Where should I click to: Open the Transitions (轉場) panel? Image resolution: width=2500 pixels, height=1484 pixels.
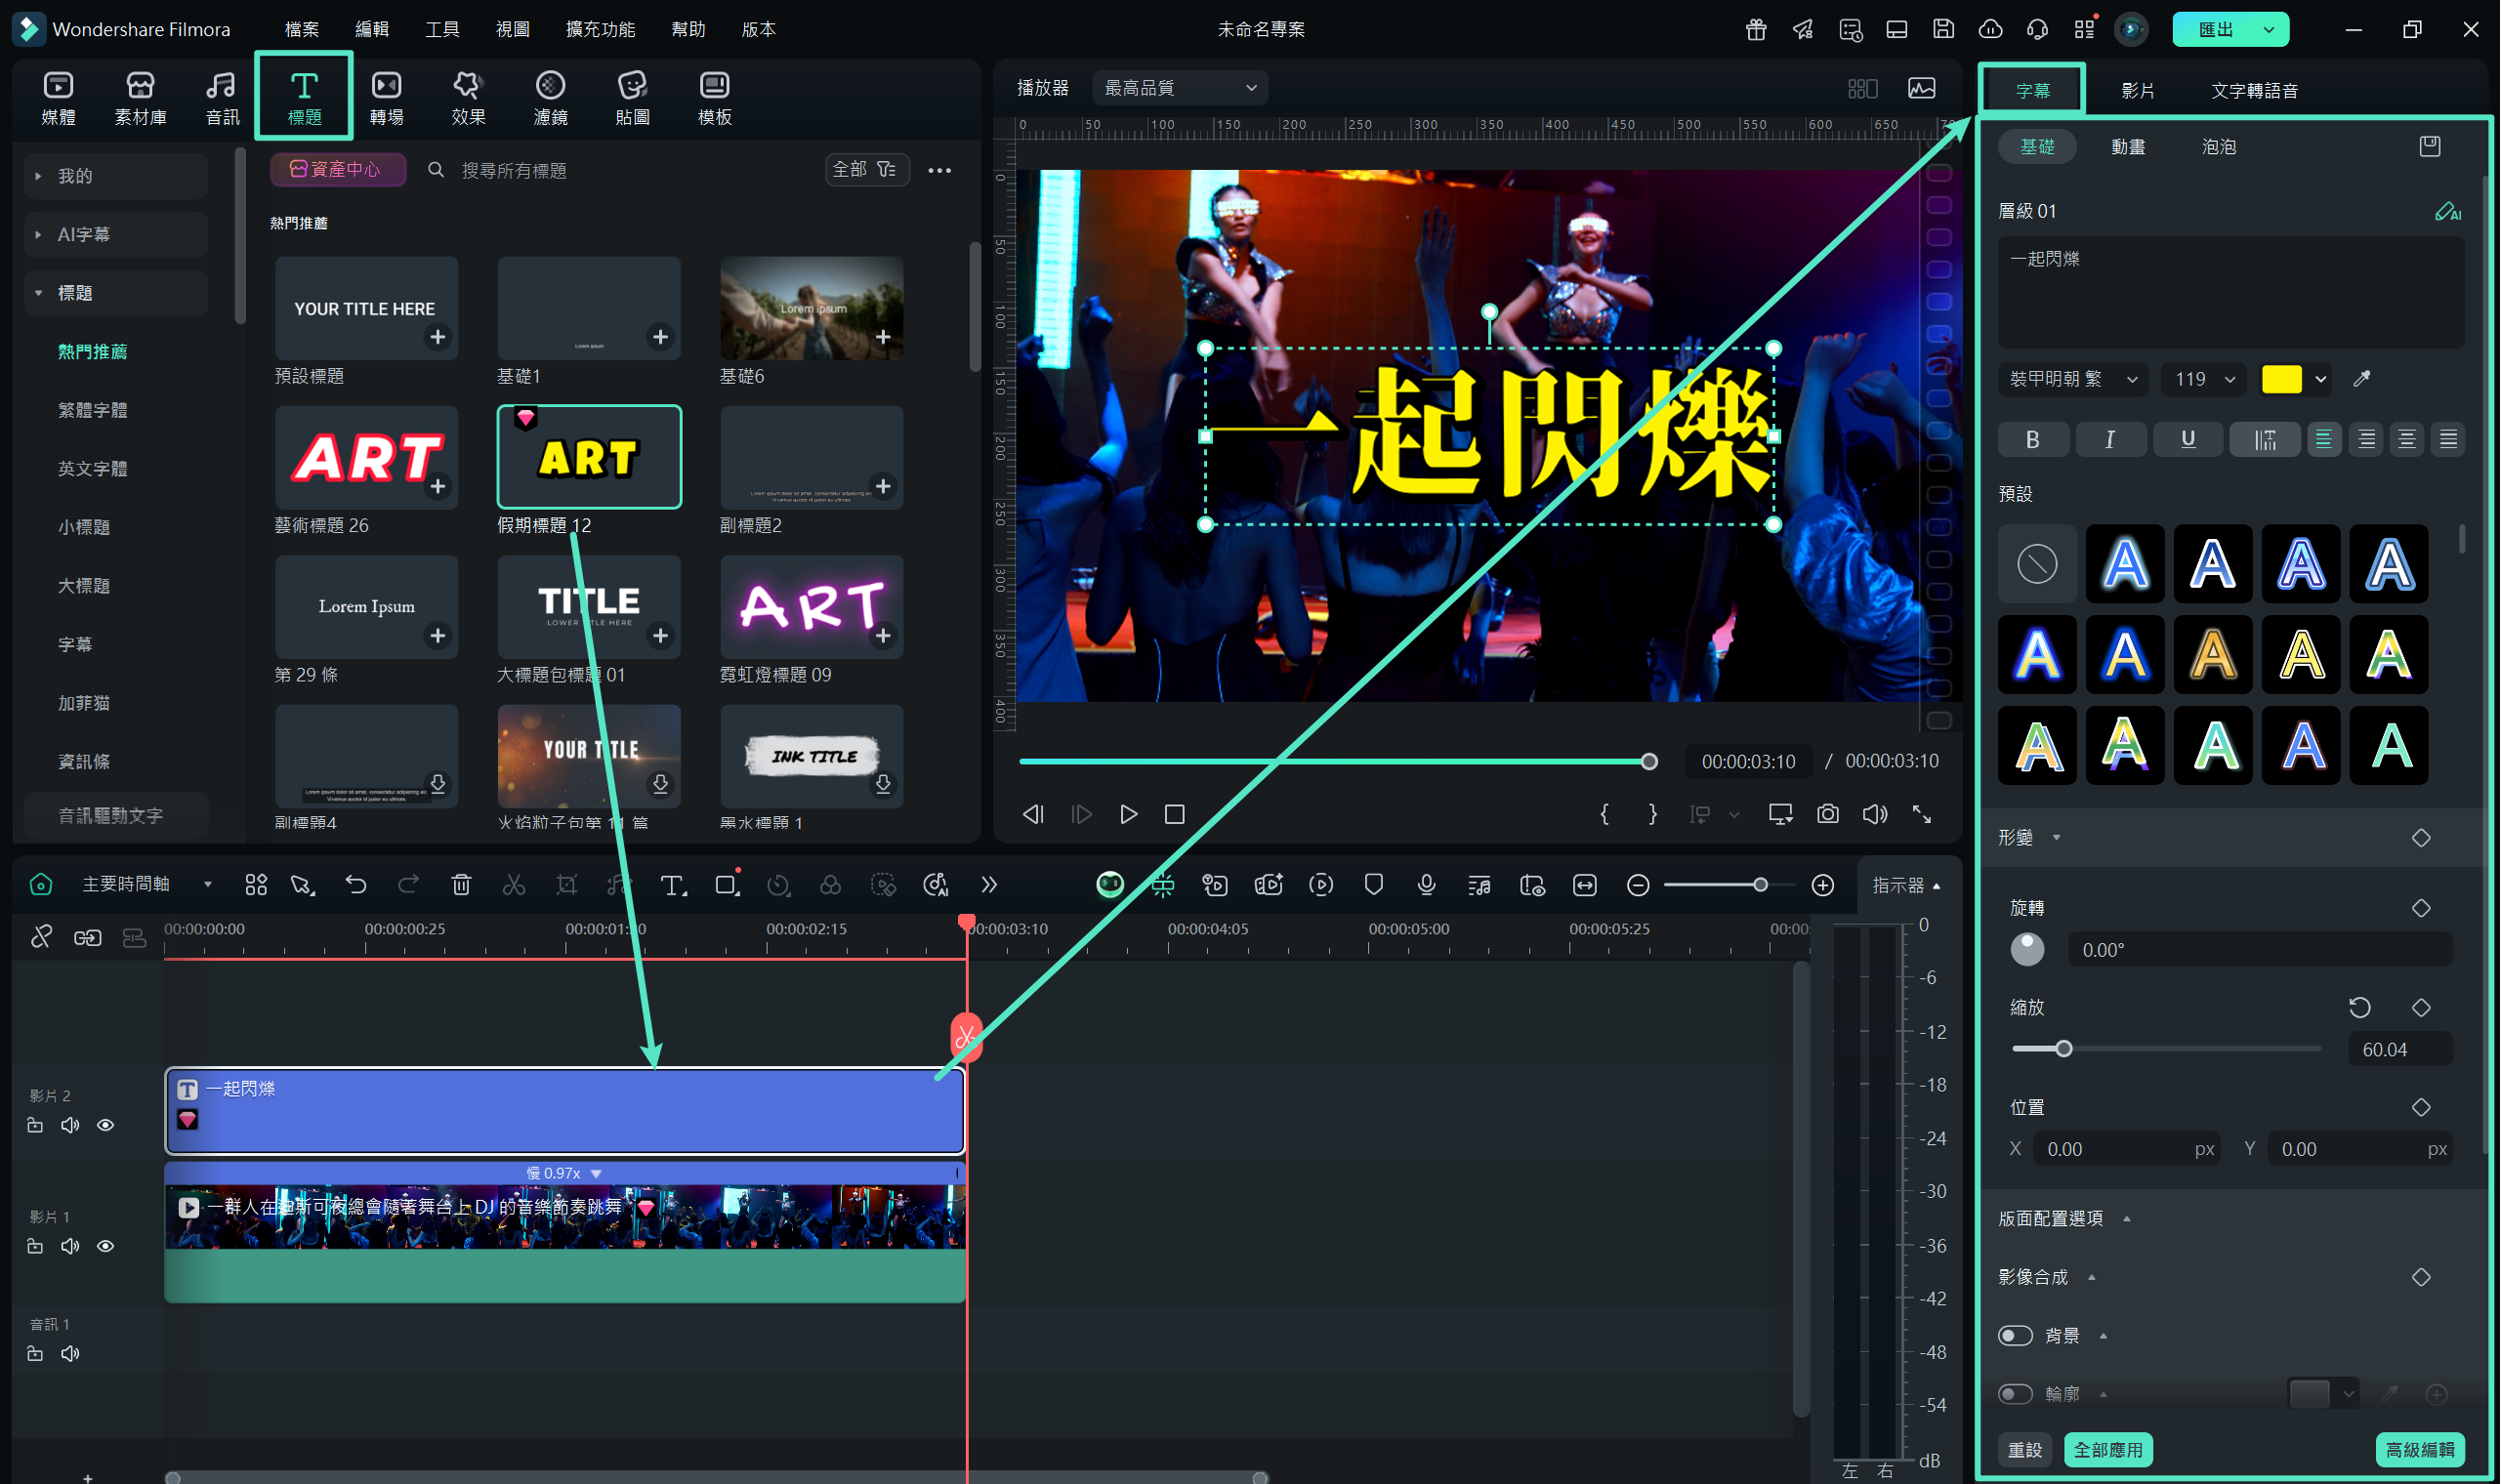tap(386, 97)
